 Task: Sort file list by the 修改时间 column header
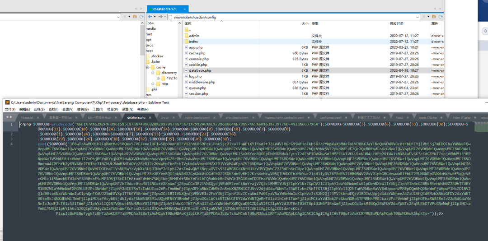[397, 23]
